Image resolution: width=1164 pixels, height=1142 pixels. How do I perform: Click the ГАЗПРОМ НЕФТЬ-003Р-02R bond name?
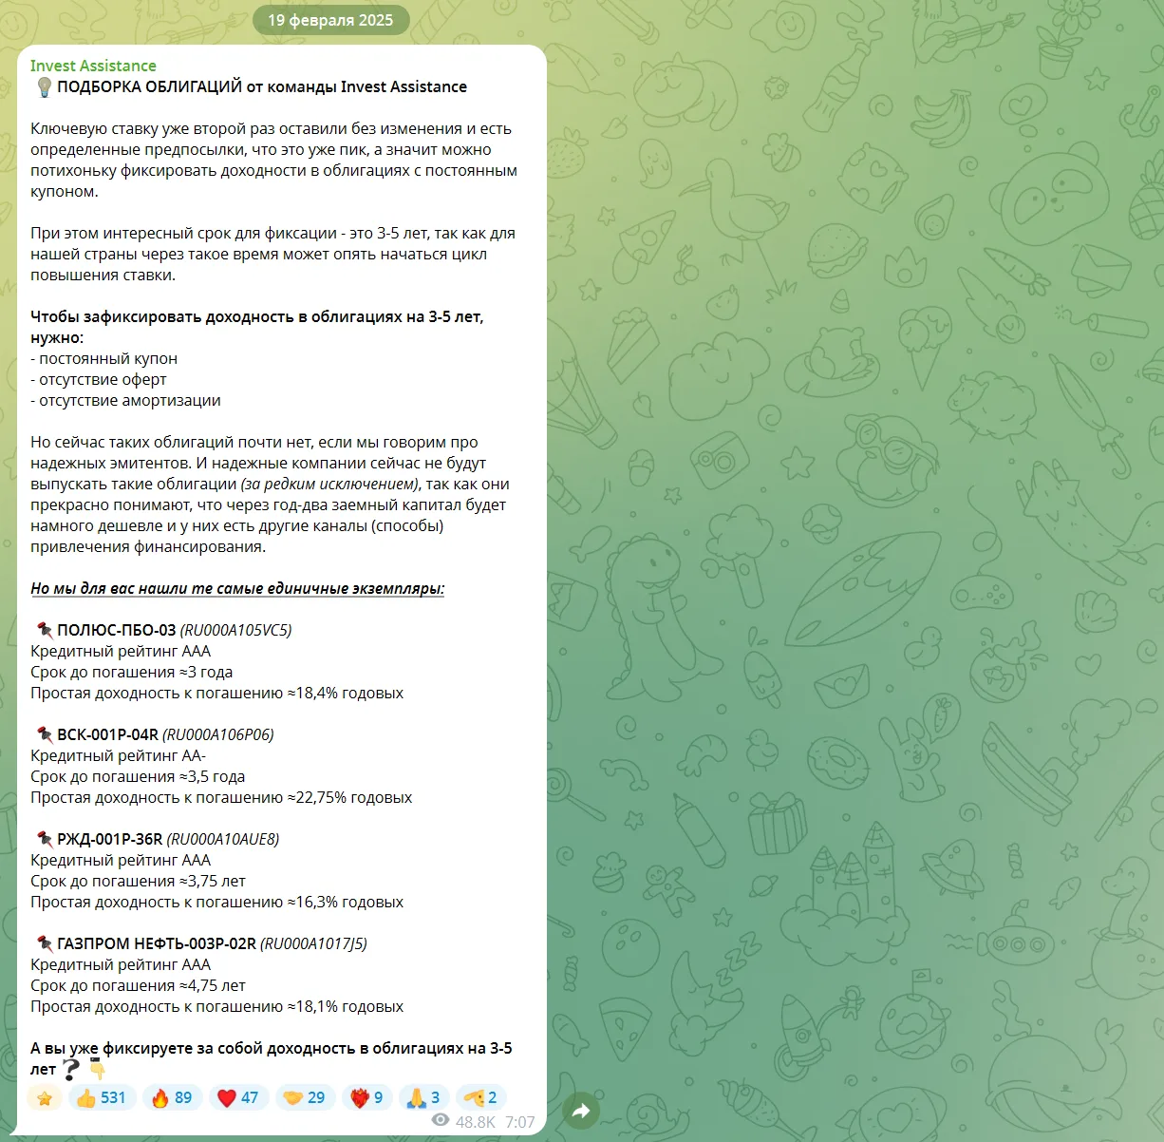(x=157, y=943)
